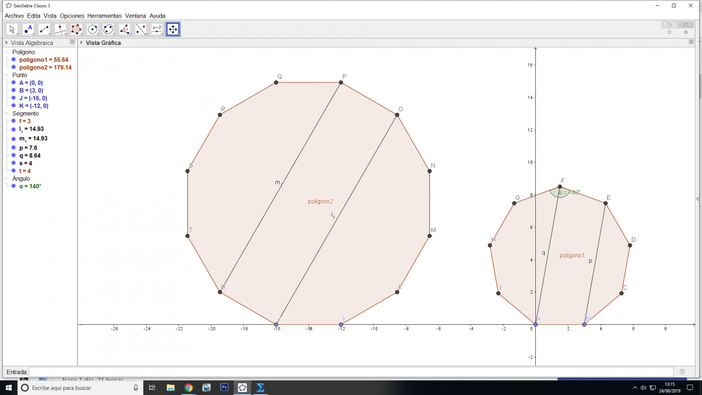Viewport: 702px width, 395px height.
Task: Click the poligono2 label in graphics view
Action: (321, 201)
